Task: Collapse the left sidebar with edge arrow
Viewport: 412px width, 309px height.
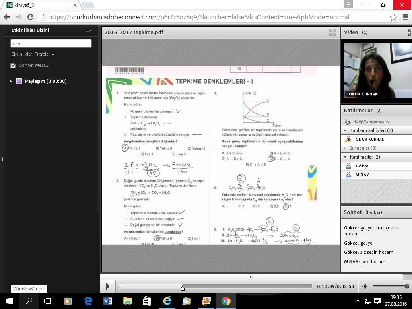Action: (2, 159)
